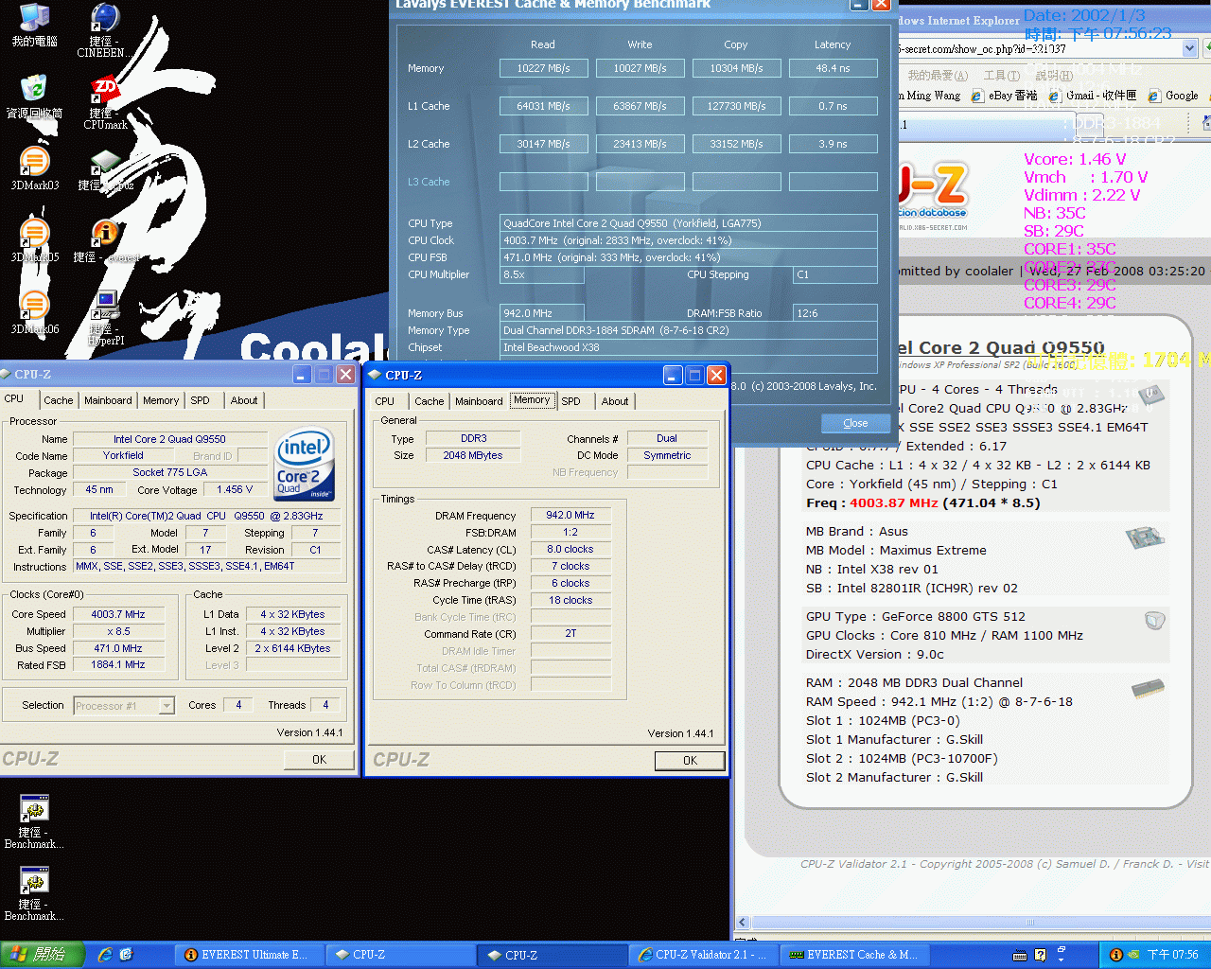Image resolution: width=1211 pixels, height=969 pixels.
Task: Click the keyboard icon in the system tray
Action: 1021,955
